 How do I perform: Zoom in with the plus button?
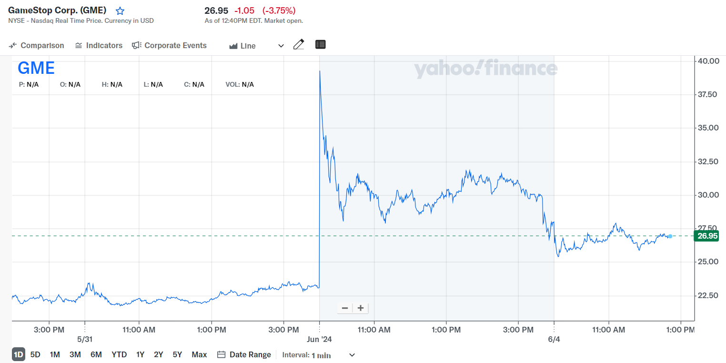click(x=361, y=308)
